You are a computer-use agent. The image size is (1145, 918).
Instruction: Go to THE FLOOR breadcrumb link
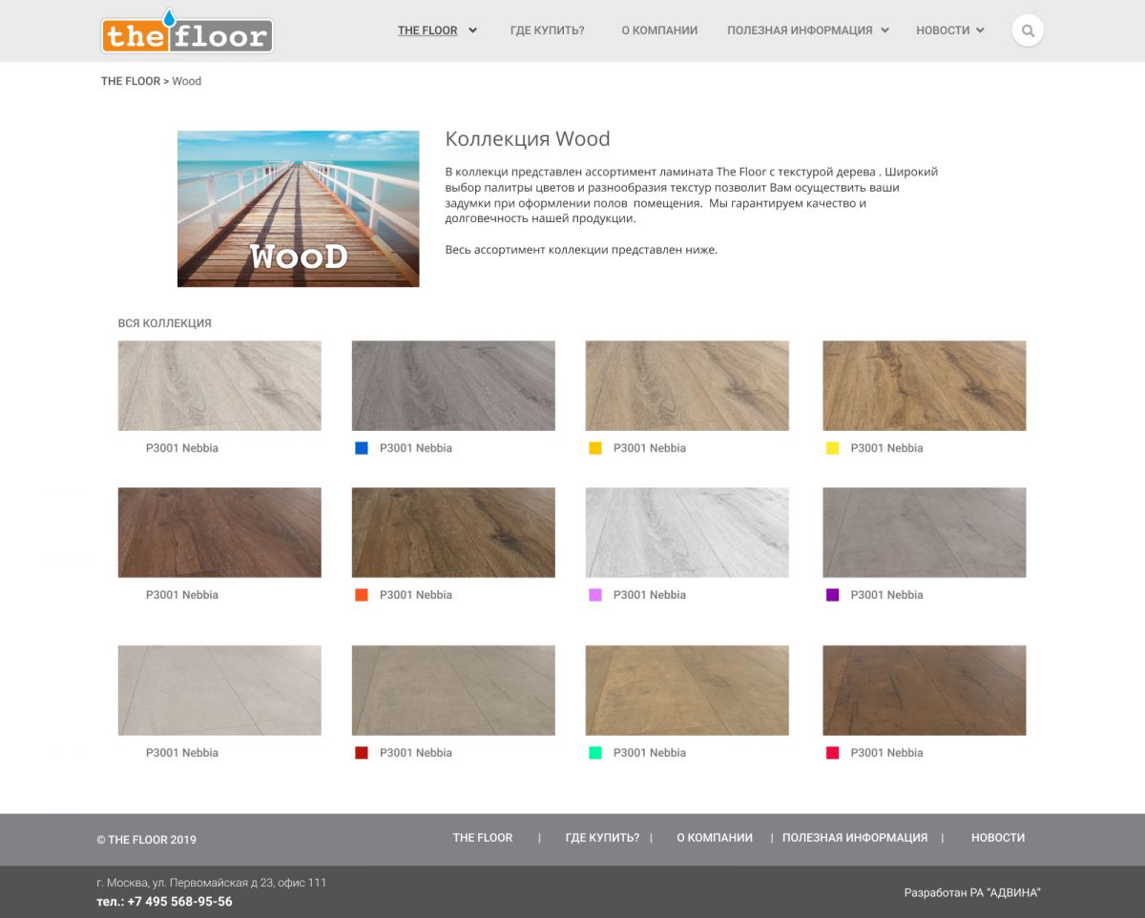coord(131,81)
